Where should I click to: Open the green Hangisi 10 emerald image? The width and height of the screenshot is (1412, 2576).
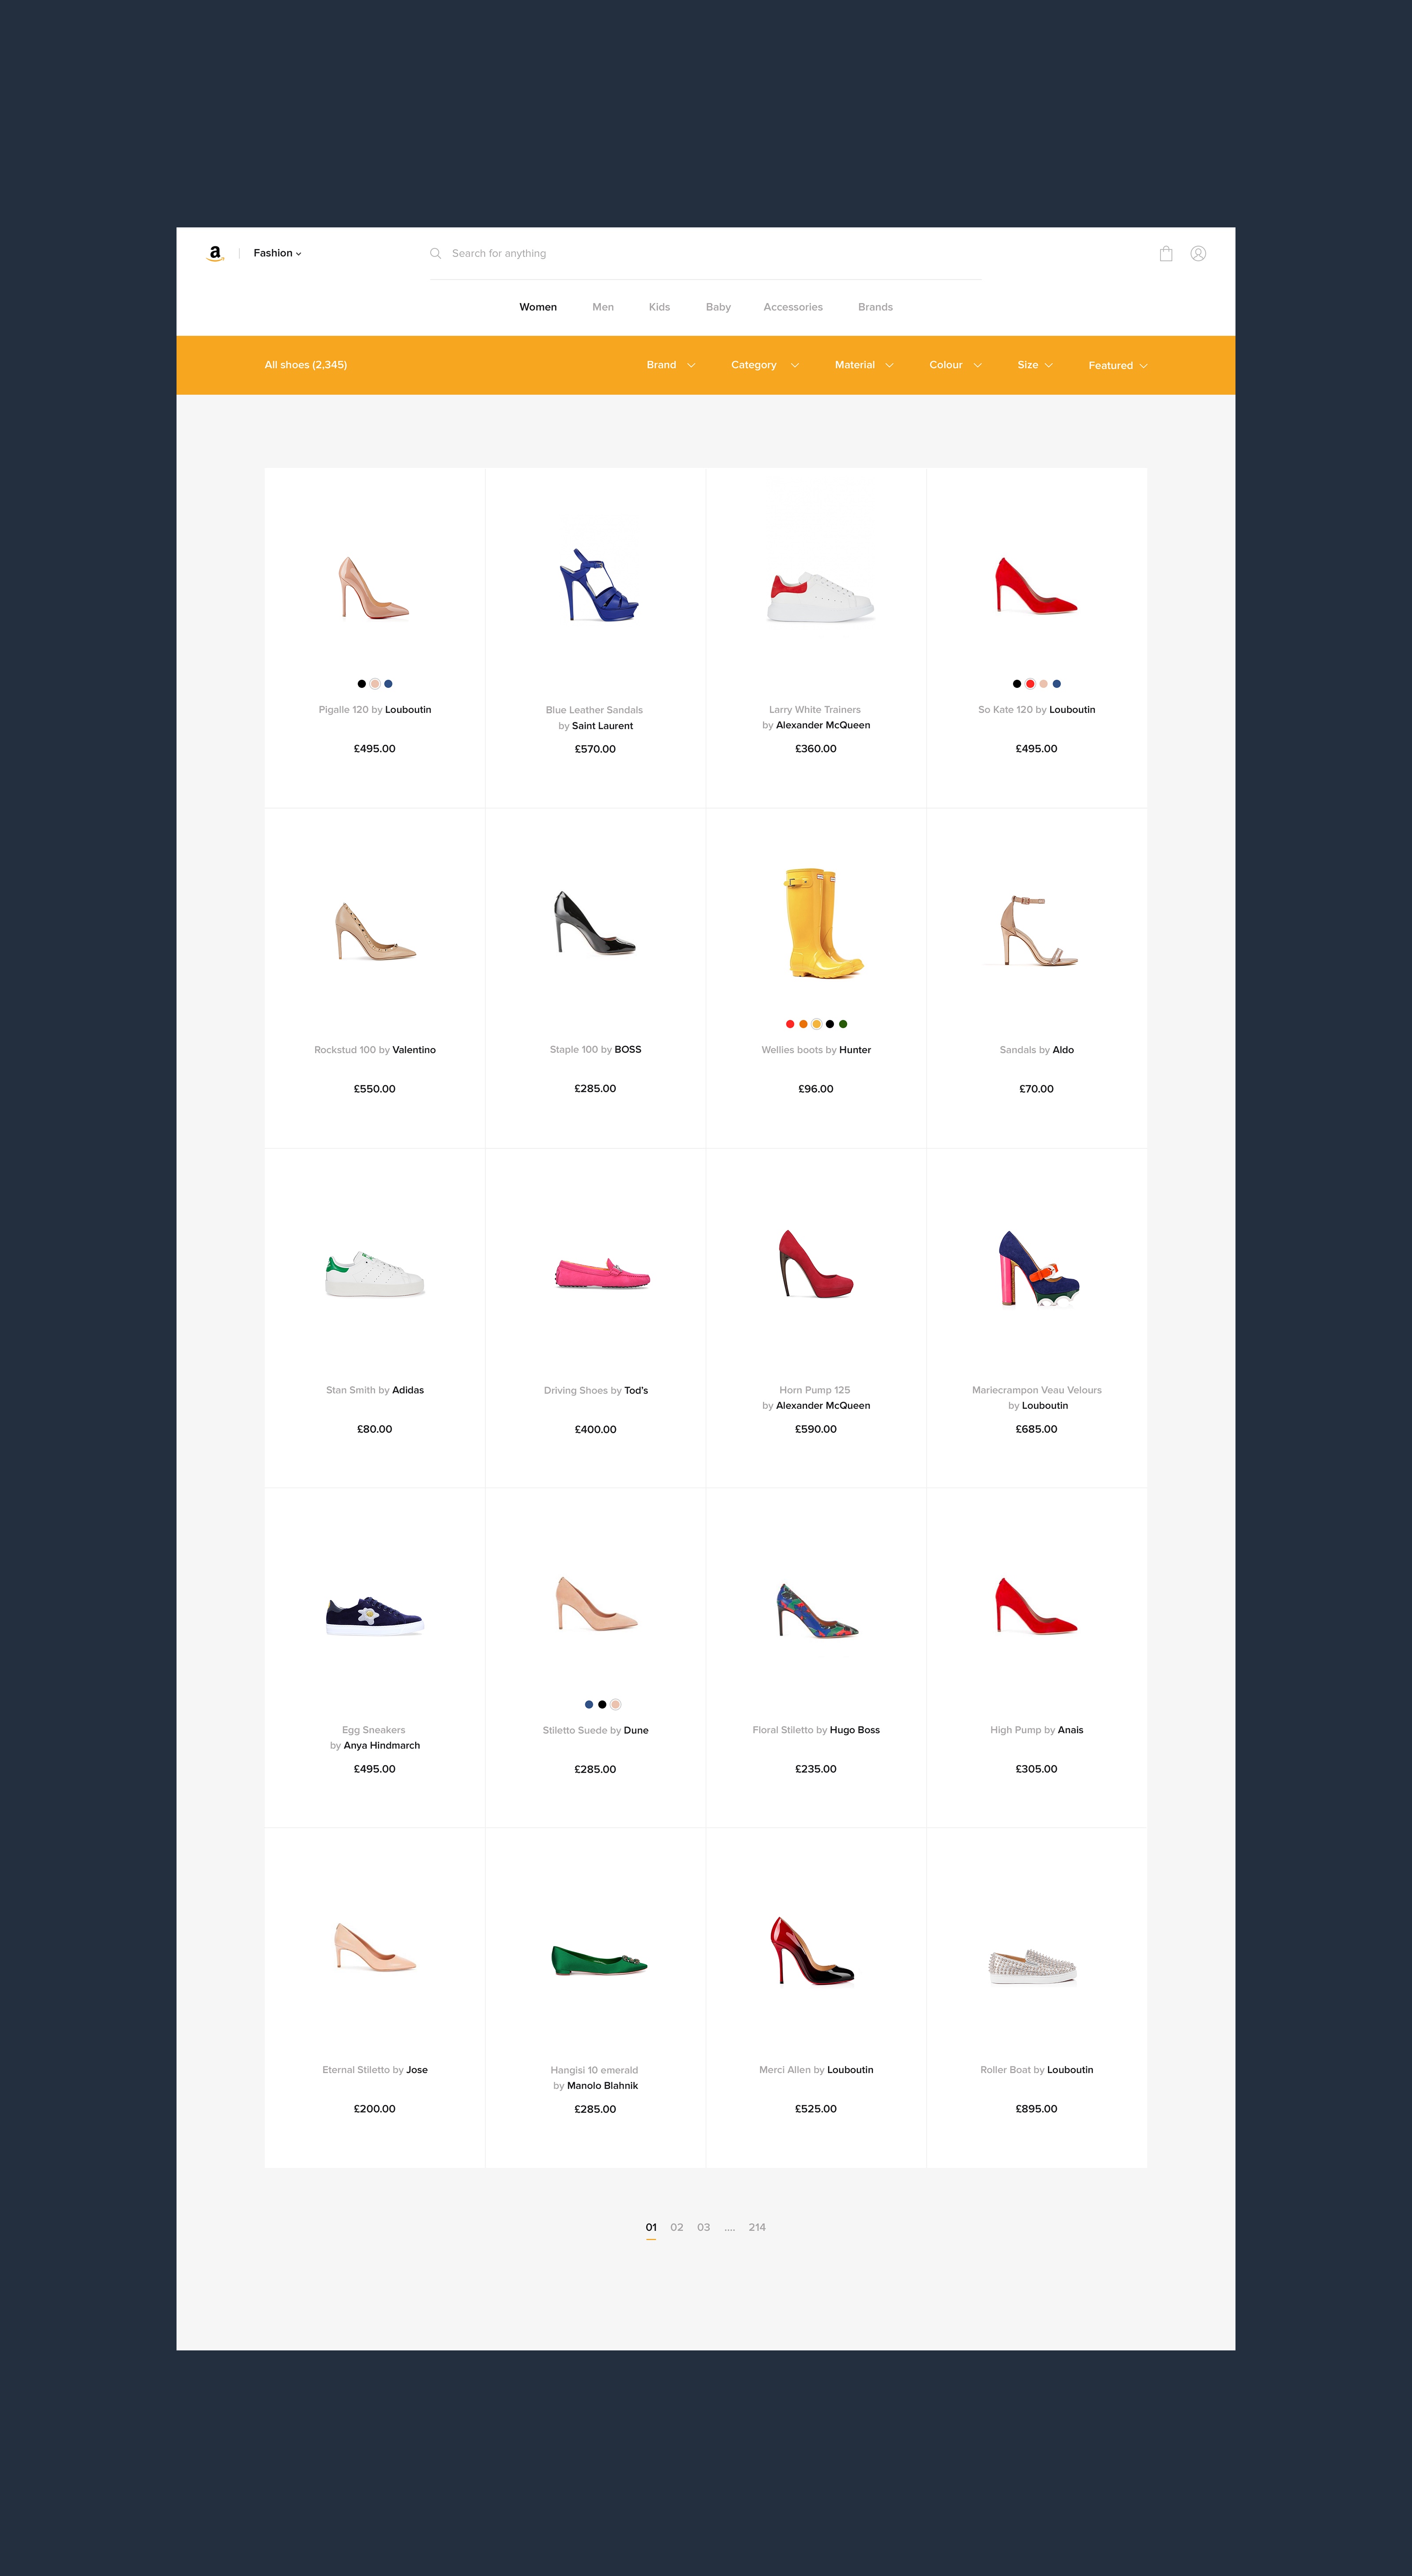click(600, 1960)
